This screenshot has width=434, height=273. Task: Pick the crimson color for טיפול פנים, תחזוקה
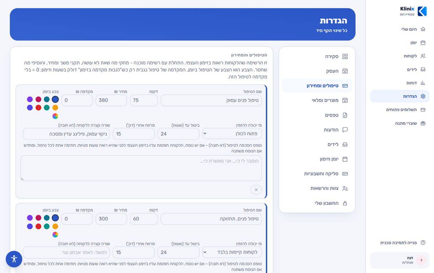click(38, 218)
